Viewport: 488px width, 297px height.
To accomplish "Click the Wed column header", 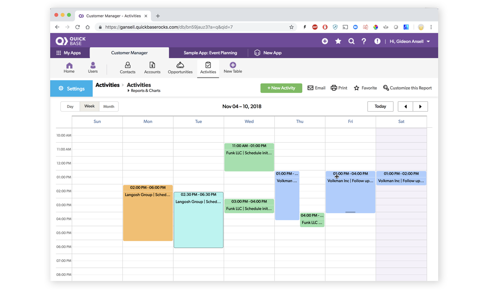I will pos(249,122).
